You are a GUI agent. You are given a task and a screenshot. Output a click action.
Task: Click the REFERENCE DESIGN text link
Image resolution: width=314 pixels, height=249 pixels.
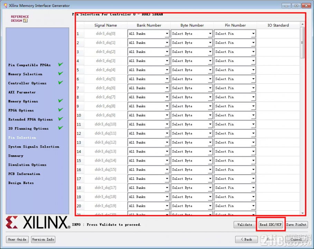[20, 18]
